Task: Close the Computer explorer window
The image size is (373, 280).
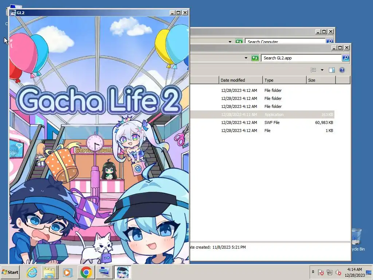Action: coord(331,31)
